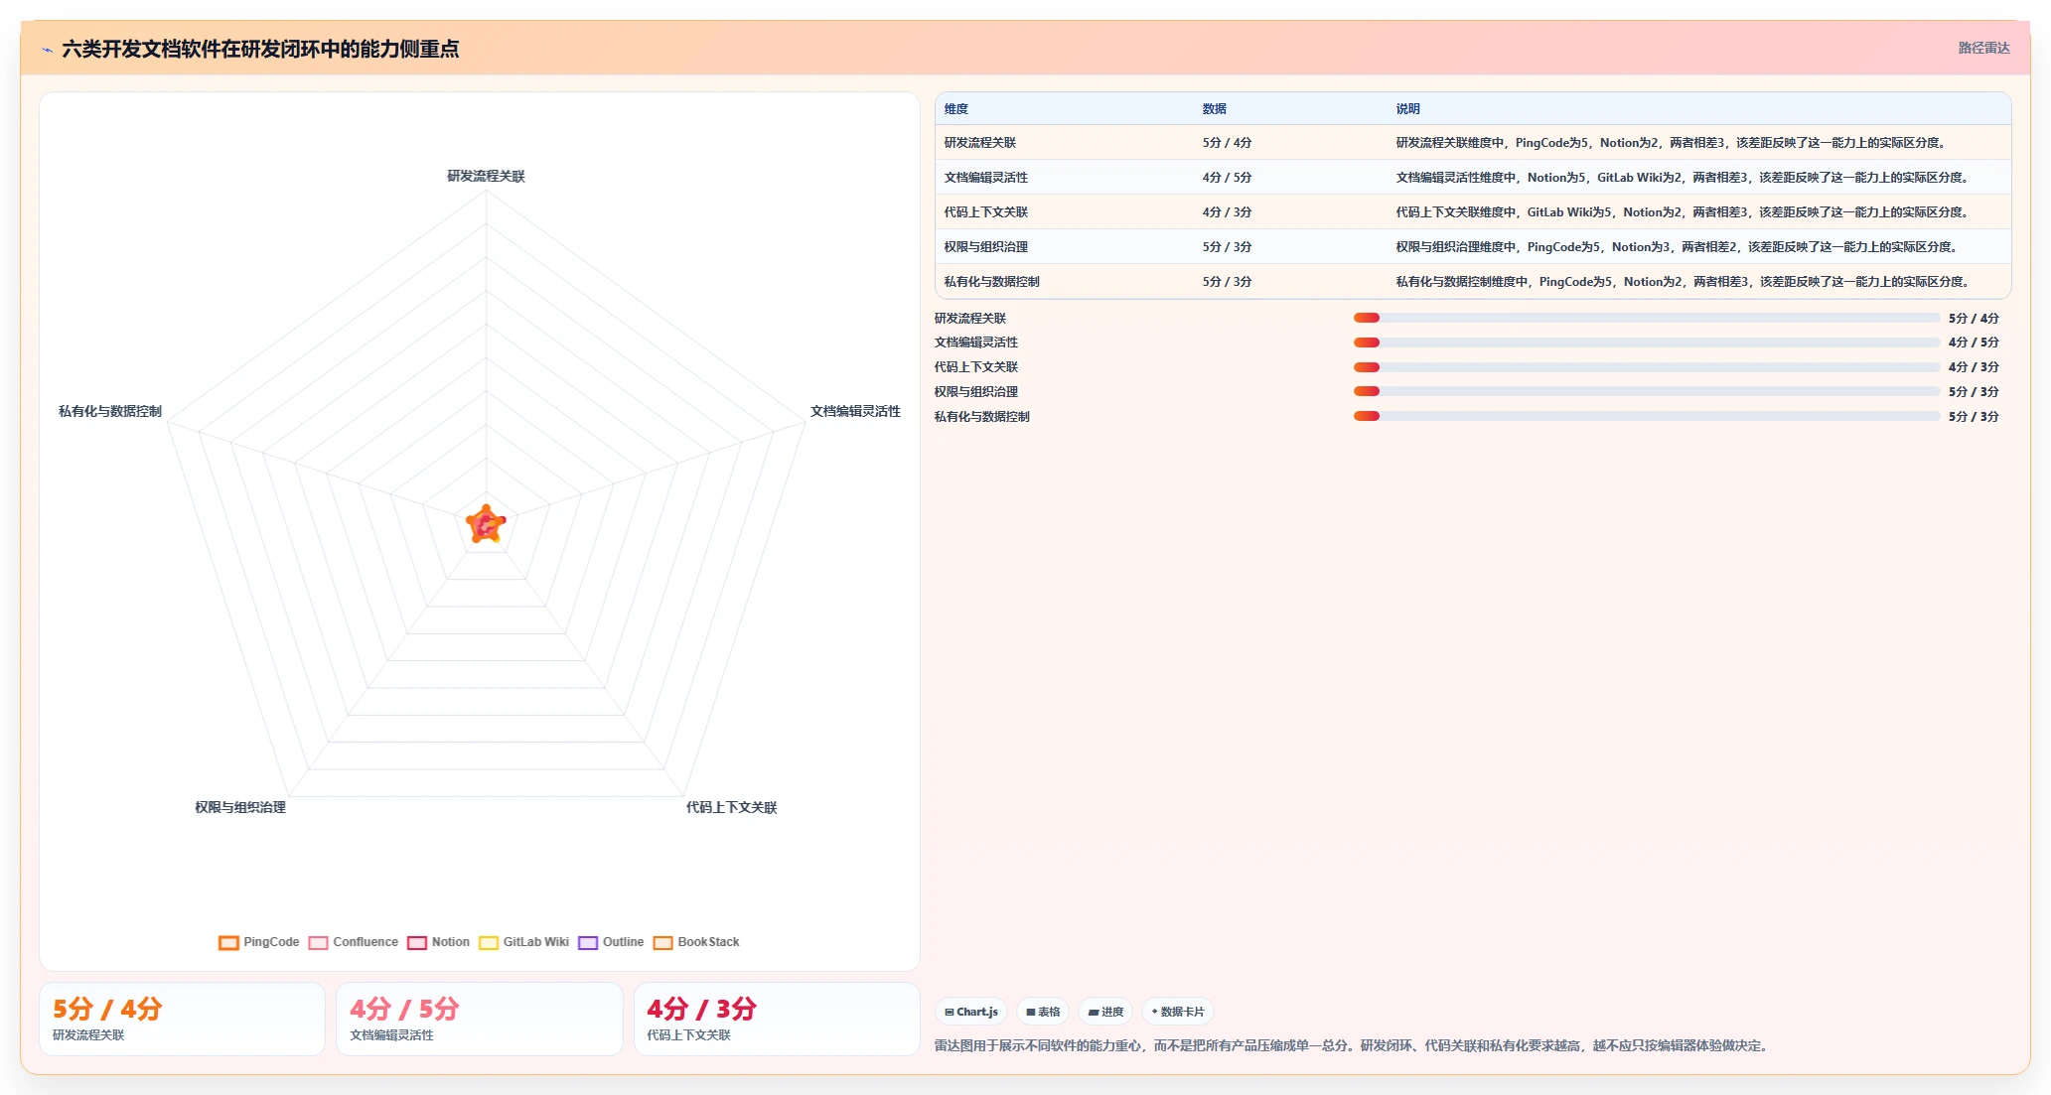This screenshot has width=2051, height=1095.
Task: Click the 私有化与数据控制 axis label on the radar
Action: pyautogui.click(x=110, y=411)
